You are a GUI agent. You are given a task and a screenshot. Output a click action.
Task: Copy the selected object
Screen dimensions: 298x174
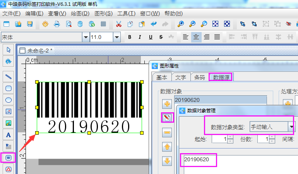130,24
